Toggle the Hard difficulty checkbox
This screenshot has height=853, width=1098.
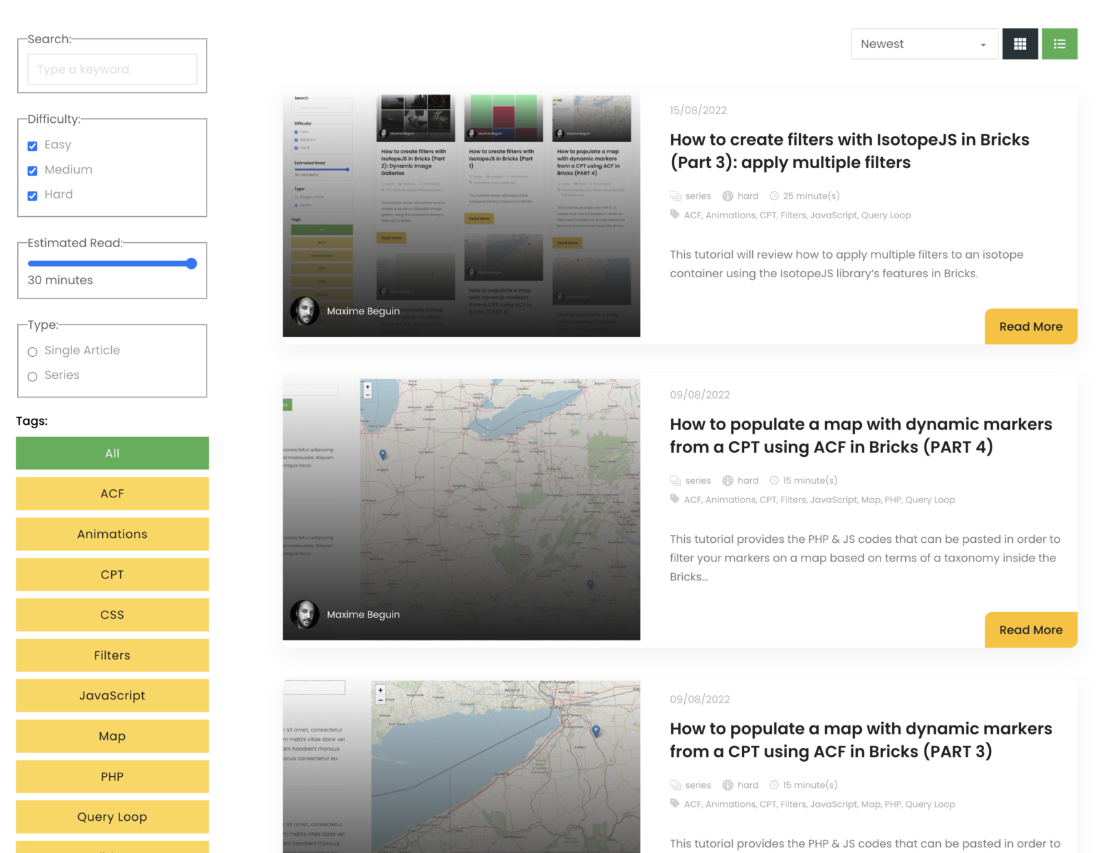click(x=32, y=196)
